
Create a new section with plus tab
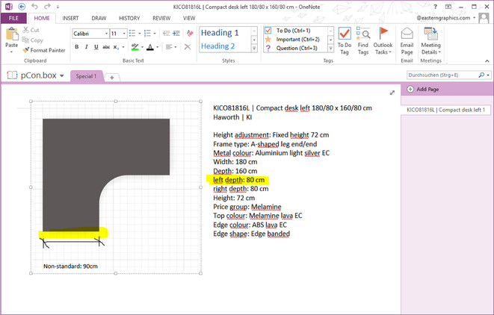pos(112,77)
